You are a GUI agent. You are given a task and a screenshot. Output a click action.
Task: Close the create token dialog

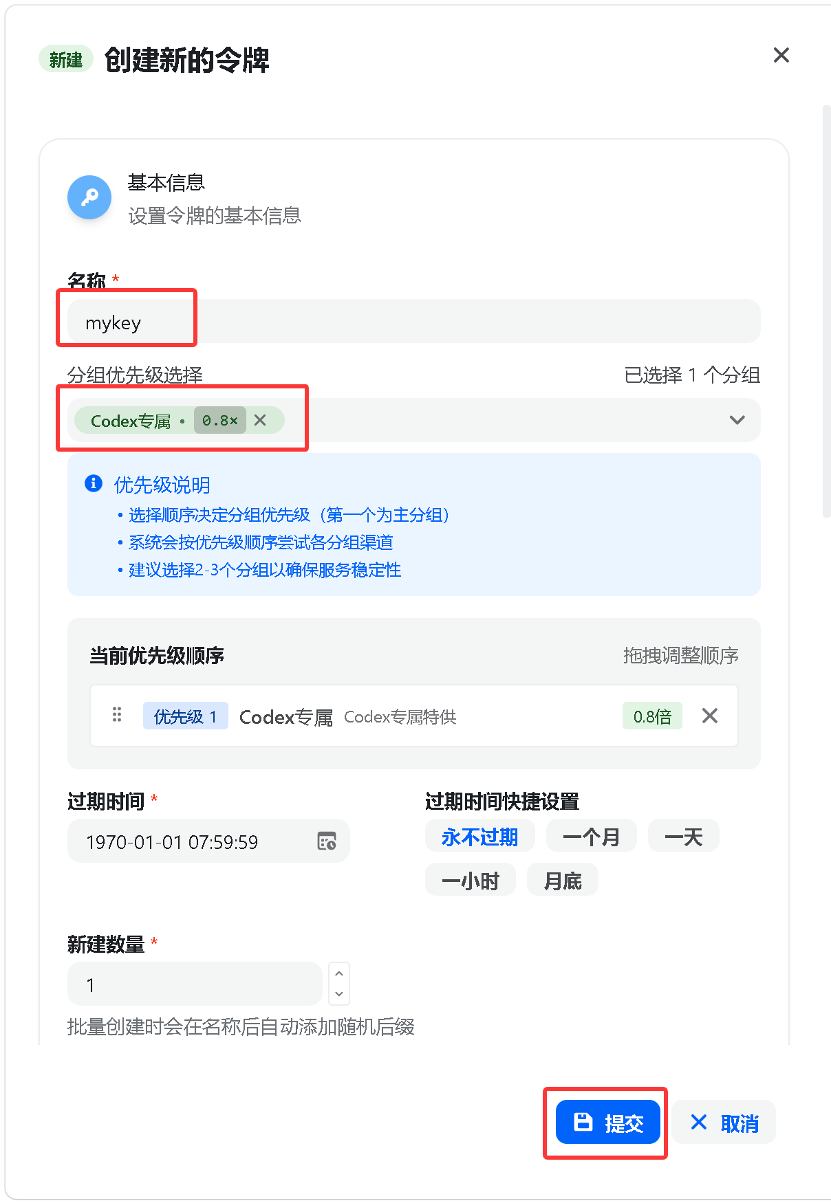click(781, 55)
